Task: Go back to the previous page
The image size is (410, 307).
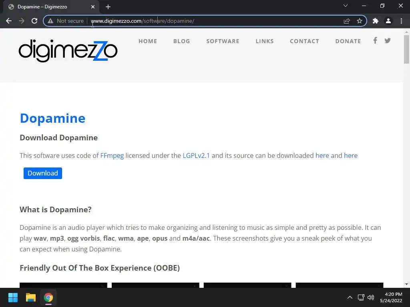Action: coord(9,21)
